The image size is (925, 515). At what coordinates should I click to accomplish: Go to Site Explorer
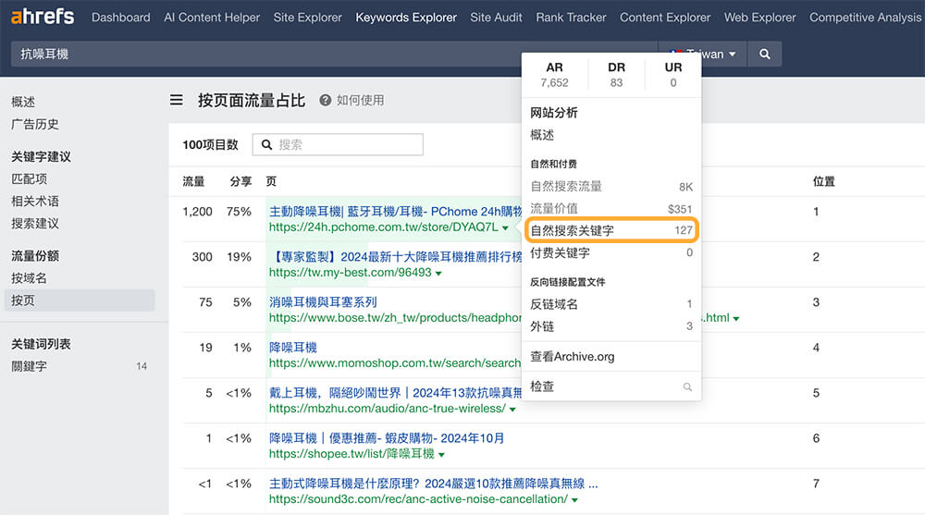[x=307, y=18]
